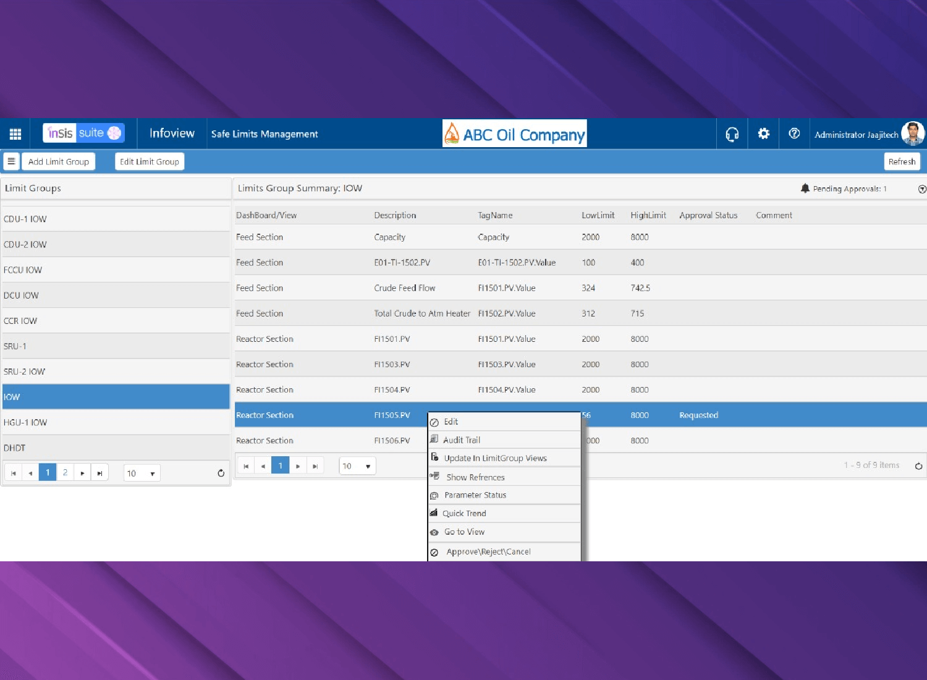
Task: Go to page 2 of Limit Groups
Action: (x=65, y=473)
